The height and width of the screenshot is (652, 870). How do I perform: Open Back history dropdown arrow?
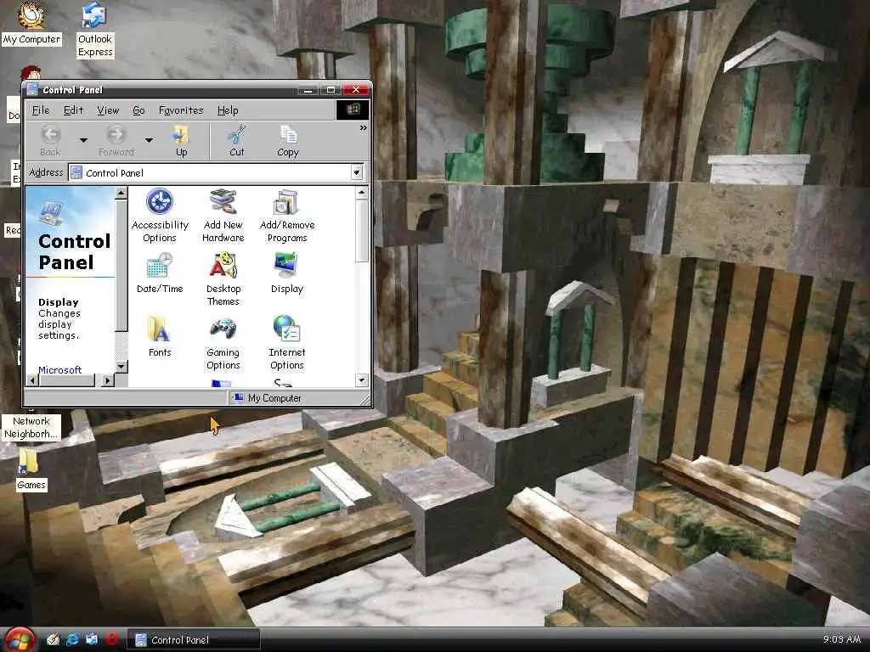tap(83, 140)
